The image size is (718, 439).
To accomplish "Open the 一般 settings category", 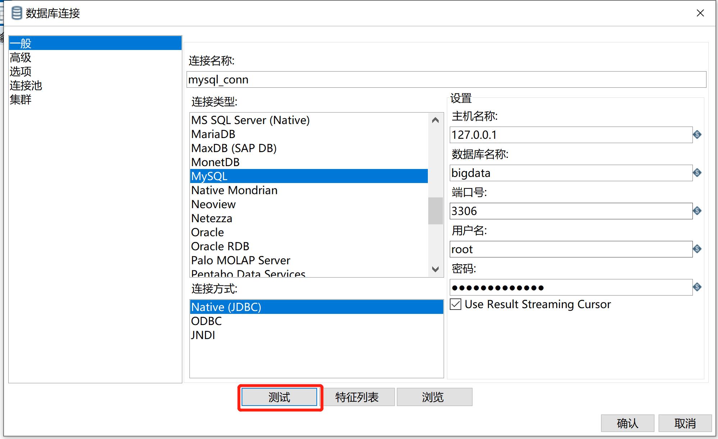I will pos(95,43).
